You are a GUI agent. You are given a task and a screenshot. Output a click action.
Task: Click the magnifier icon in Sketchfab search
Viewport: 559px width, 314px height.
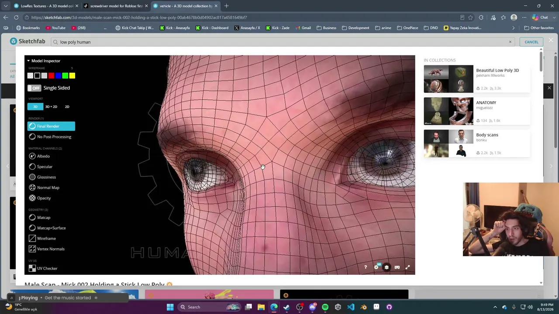coord(55,42)
